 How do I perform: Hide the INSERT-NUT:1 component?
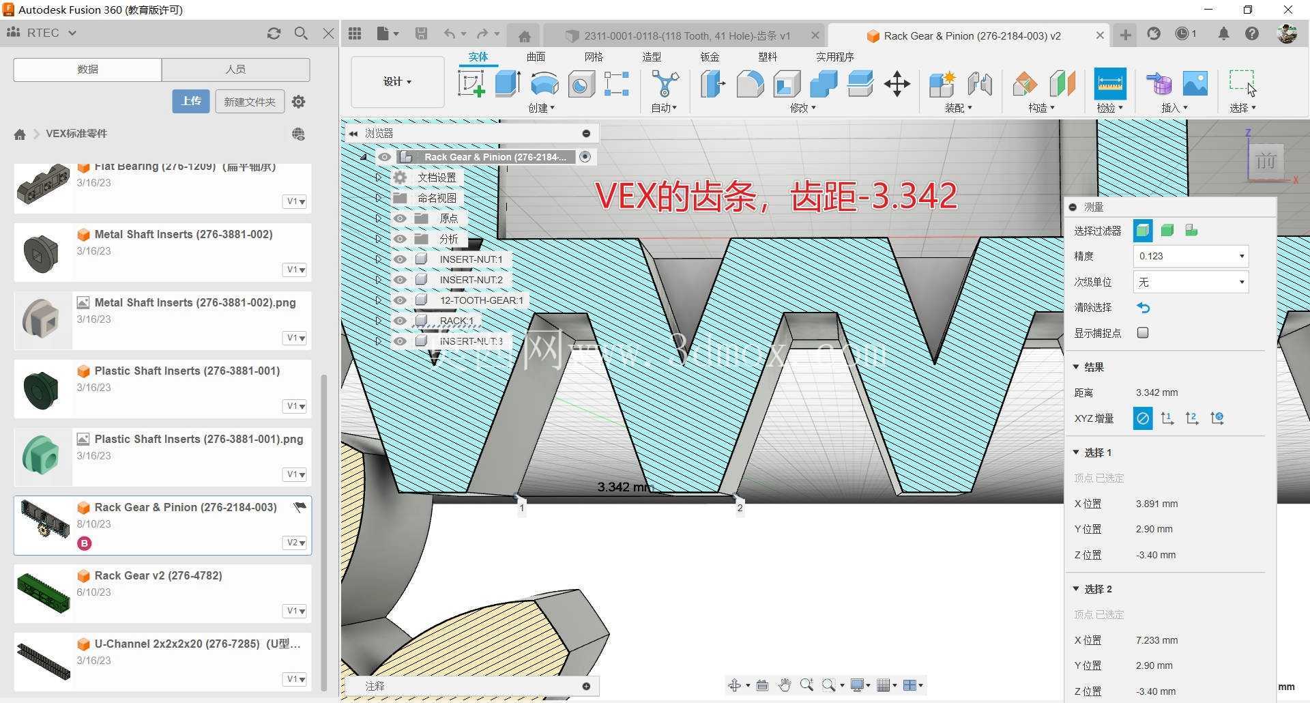coord(400,259)
